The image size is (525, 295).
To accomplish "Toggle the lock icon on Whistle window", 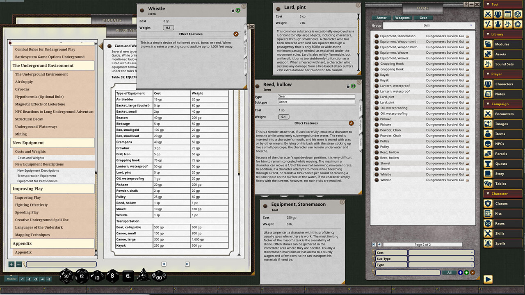I will 233,10.
